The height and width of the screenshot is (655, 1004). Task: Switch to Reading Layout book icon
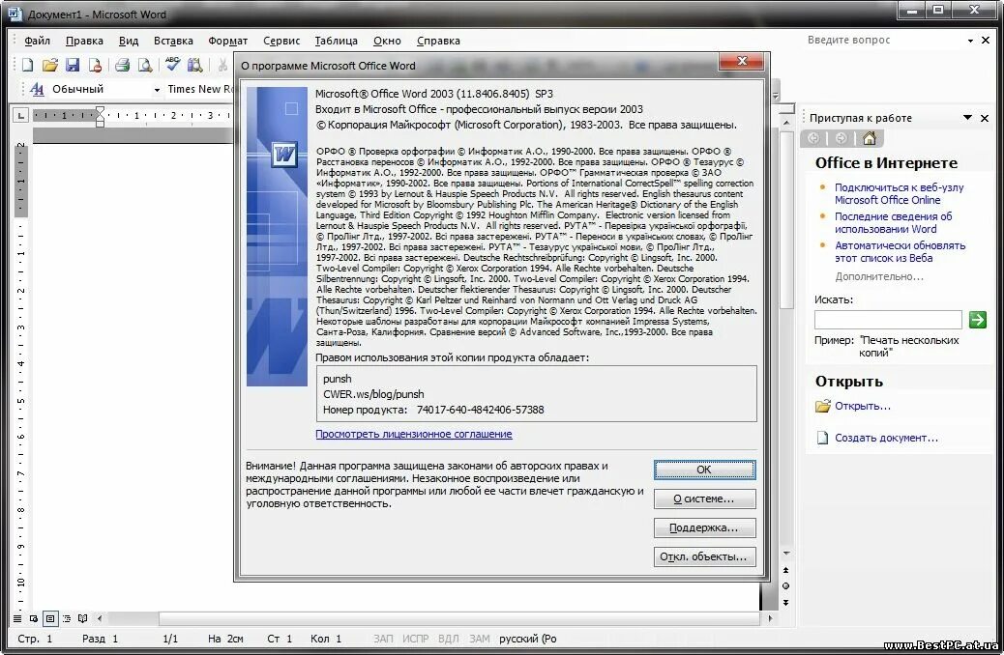82,618
